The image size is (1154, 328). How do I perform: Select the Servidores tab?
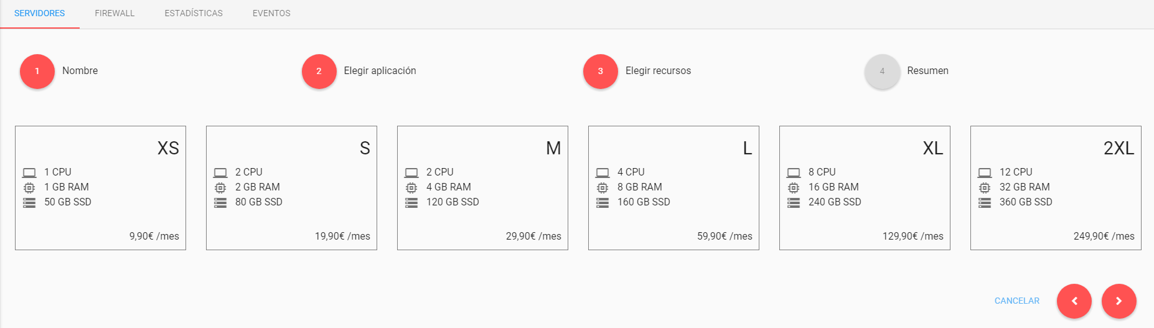tap(40, 13)
